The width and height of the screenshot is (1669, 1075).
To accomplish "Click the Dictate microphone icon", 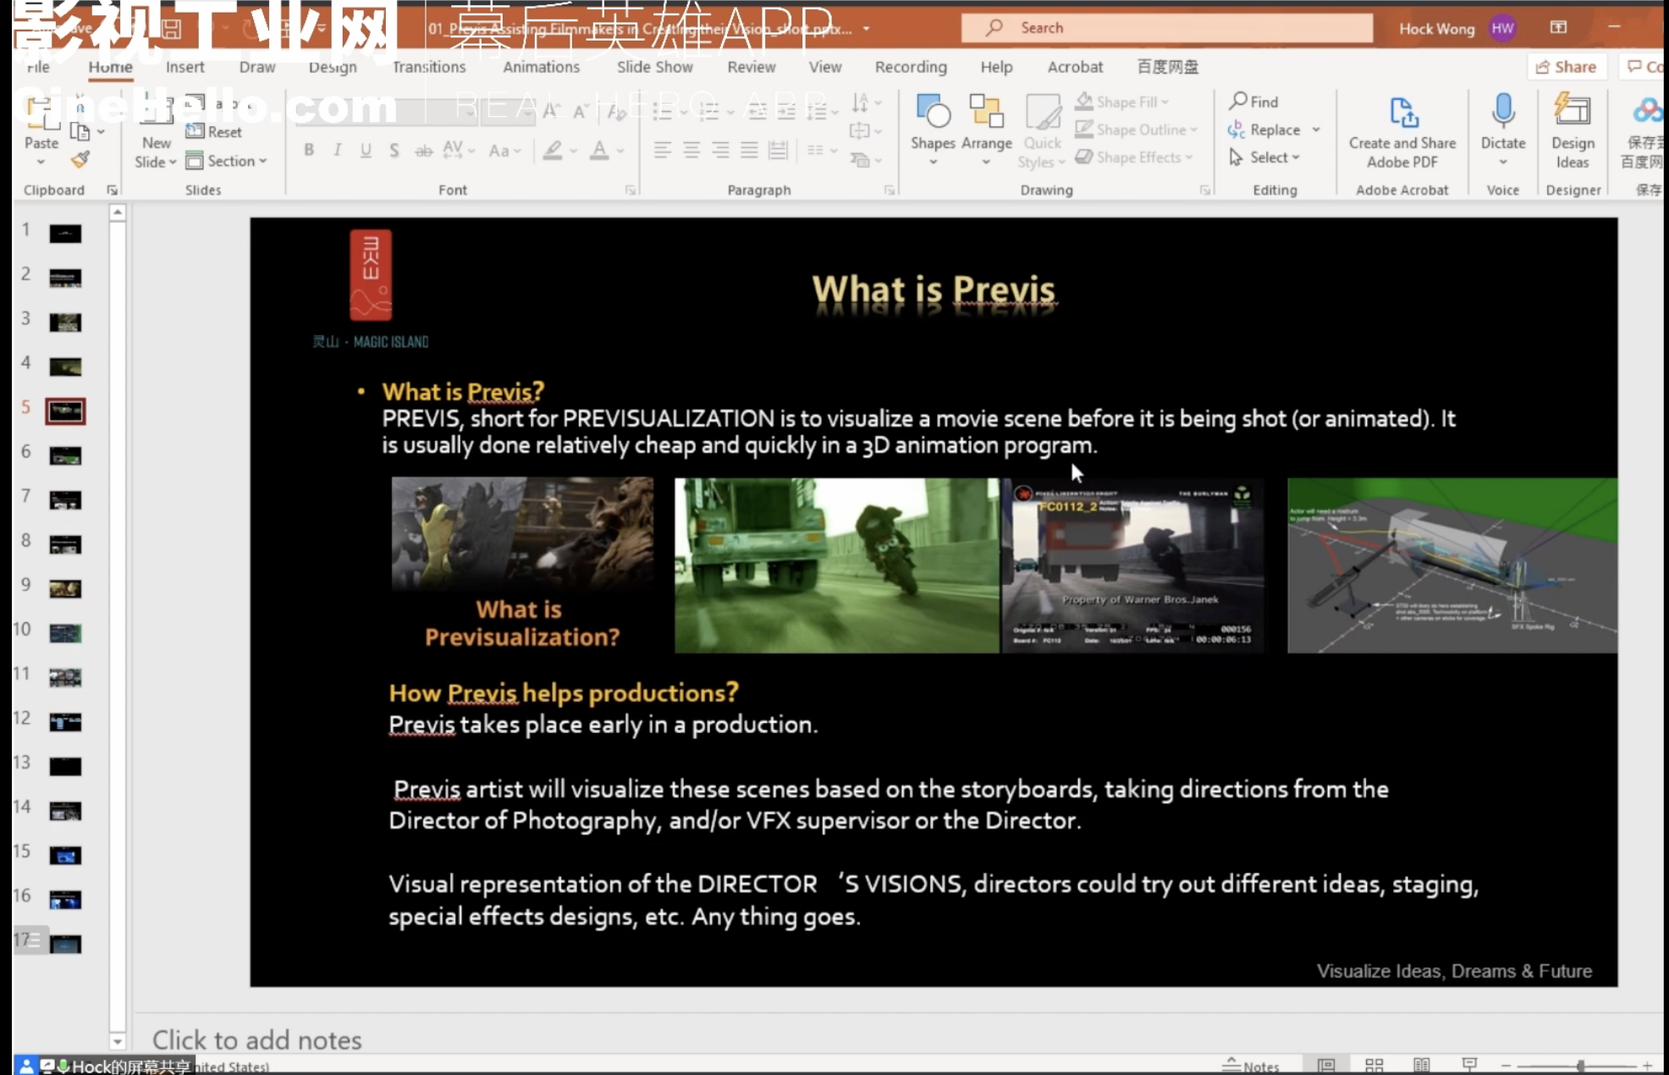I will point(1502,113).
